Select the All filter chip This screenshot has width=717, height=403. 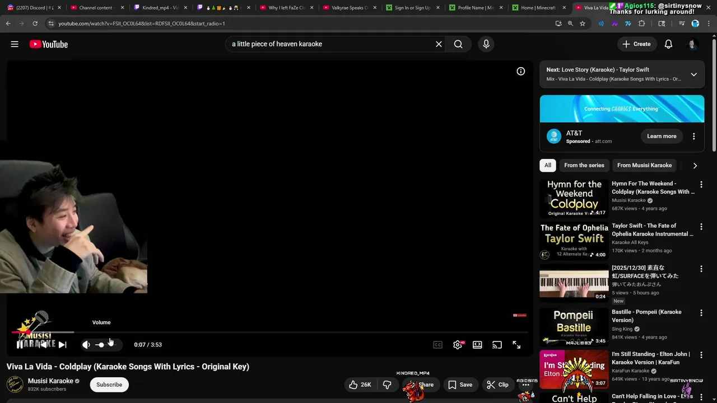tap(548, 165)
